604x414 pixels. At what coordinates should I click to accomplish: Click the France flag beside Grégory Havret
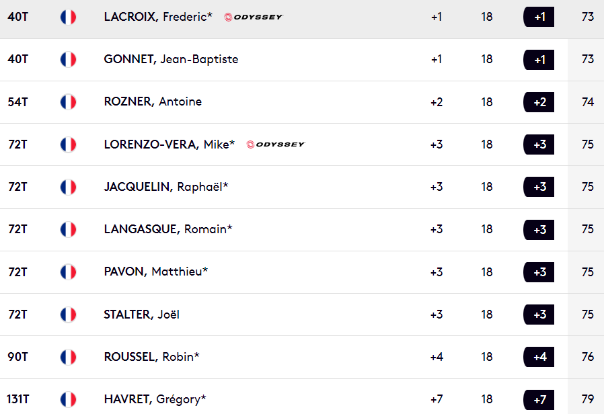click(x=68, y=399)
